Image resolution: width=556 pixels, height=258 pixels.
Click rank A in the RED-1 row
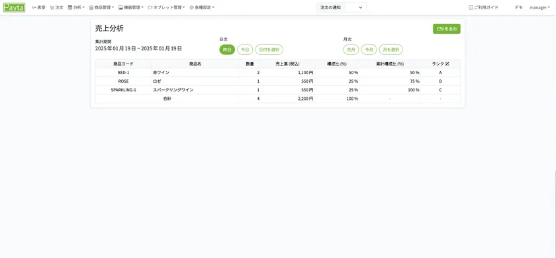tap(440, 73)
